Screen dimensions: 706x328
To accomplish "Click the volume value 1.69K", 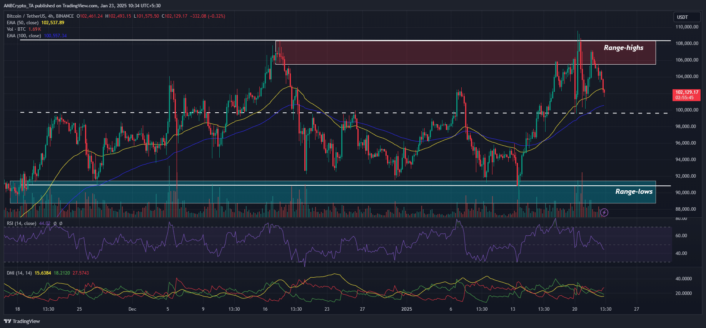I will [35, 29].
